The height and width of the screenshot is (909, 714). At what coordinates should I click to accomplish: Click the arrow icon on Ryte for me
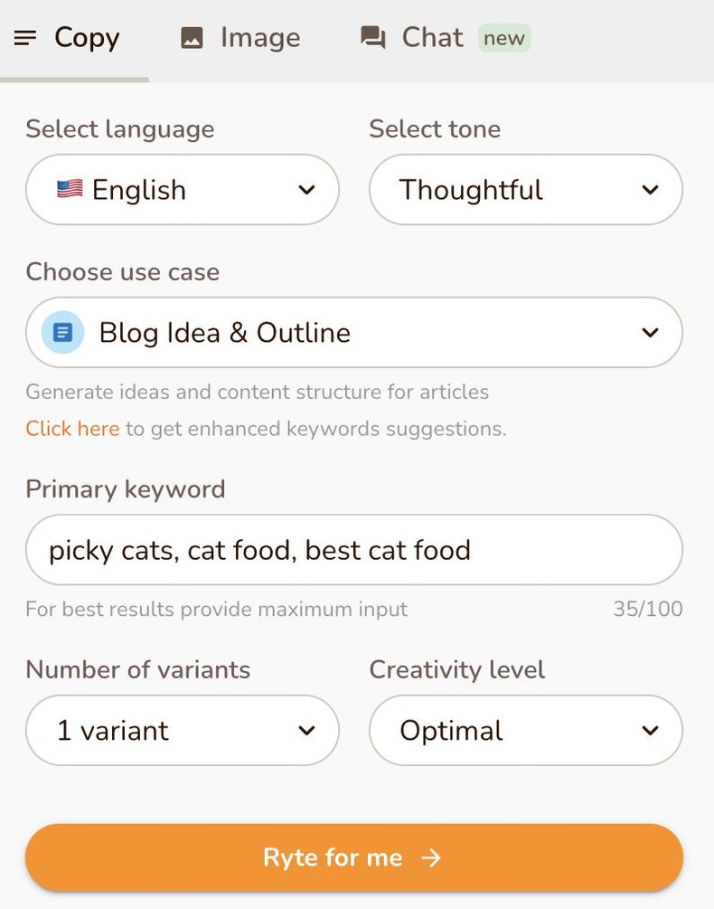point(432,857)
